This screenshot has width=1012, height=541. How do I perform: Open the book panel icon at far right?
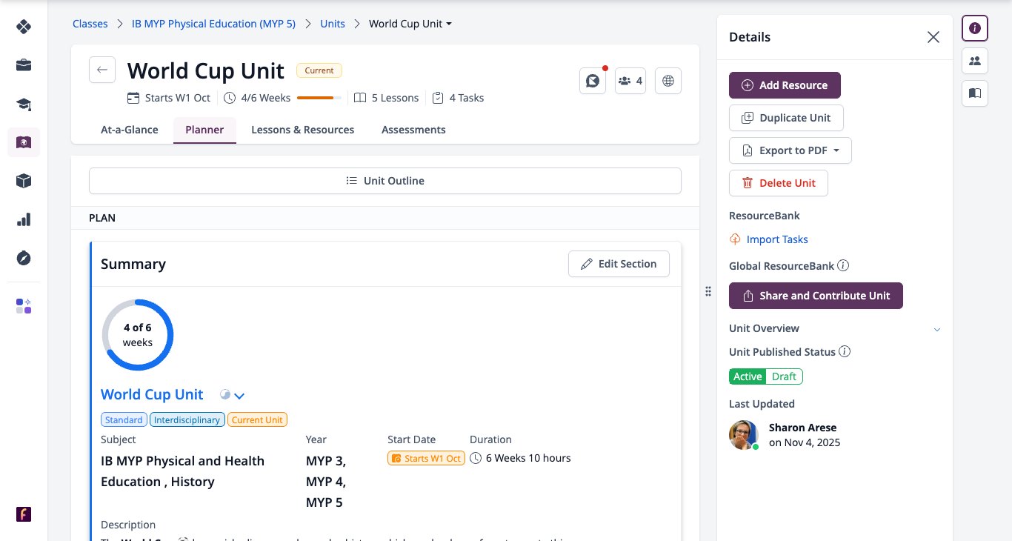point(975,93)
